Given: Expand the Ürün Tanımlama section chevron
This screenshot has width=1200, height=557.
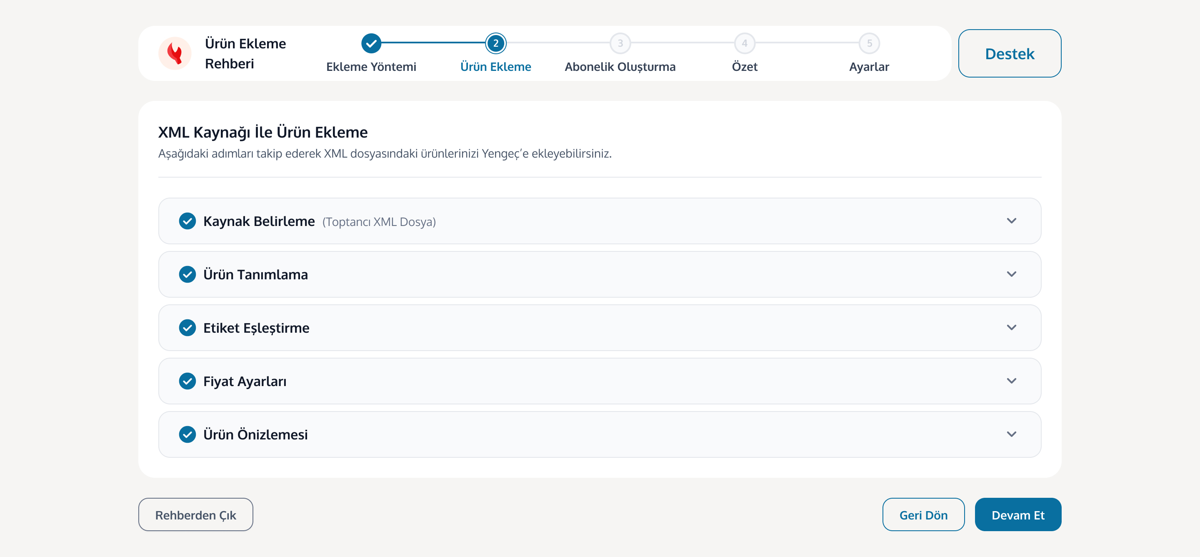Looking at the screenshot, I should [x=1011, y=274].
